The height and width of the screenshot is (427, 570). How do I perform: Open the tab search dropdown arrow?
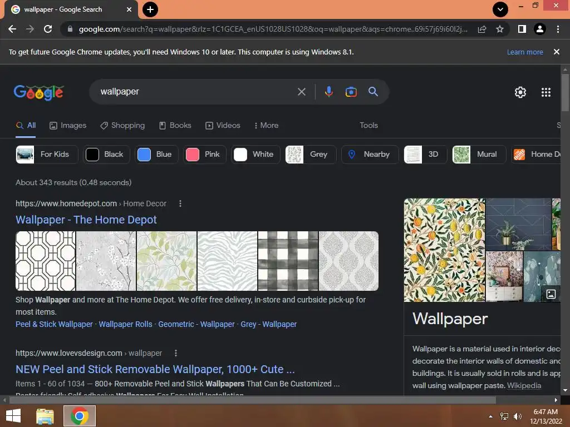500,9
